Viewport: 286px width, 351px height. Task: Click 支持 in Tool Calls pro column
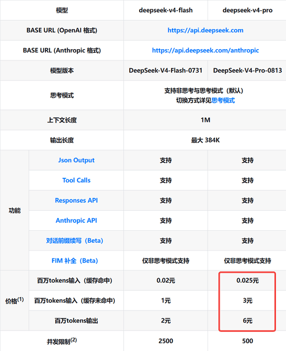[247, 180]
